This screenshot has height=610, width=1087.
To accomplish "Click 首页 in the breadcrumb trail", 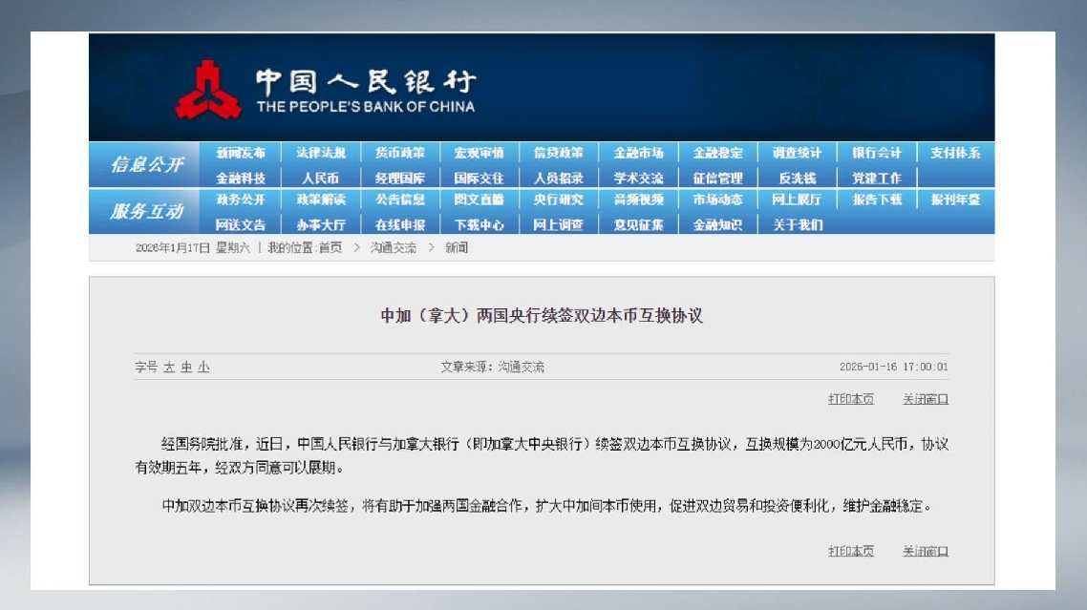I will click(330, 248).
